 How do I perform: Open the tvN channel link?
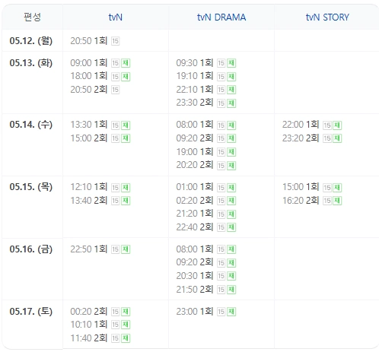pos(116,17)
